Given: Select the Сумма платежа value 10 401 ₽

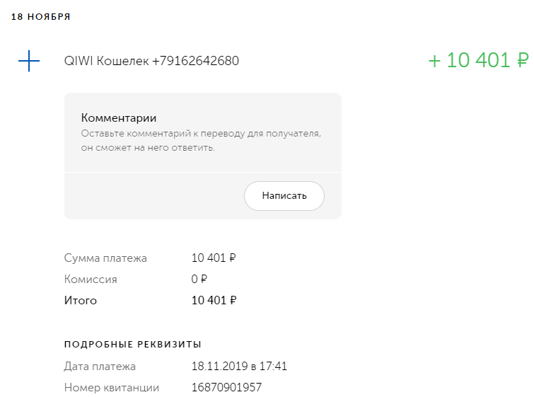Looking at the screenshot, I should (x=214, y=258).
